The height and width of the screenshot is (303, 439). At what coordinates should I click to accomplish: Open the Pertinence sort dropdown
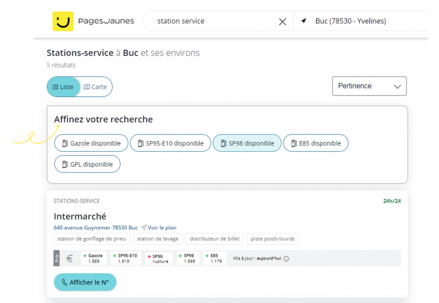369,86
